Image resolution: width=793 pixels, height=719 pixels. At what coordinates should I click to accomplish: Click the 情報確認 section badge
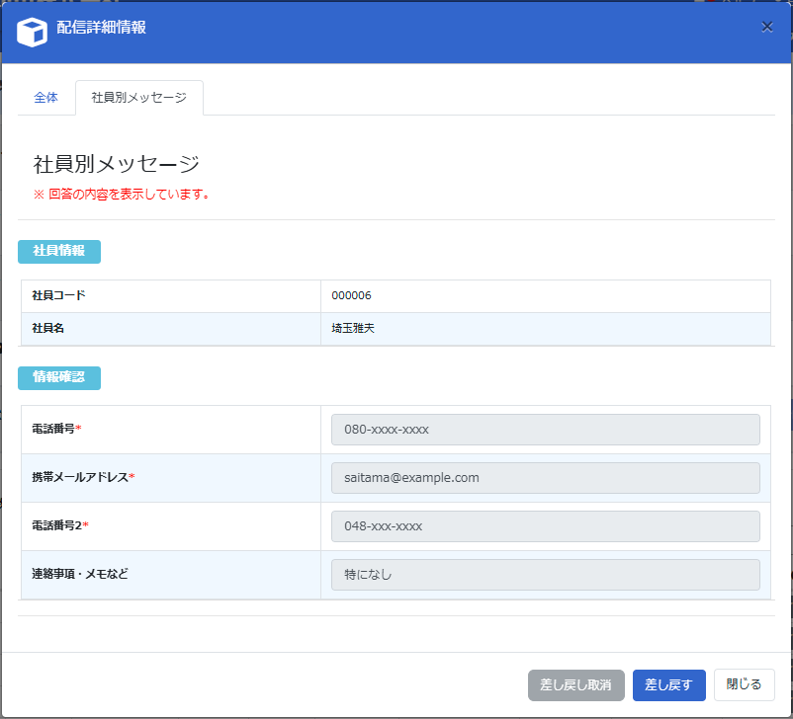coord(59,377)
